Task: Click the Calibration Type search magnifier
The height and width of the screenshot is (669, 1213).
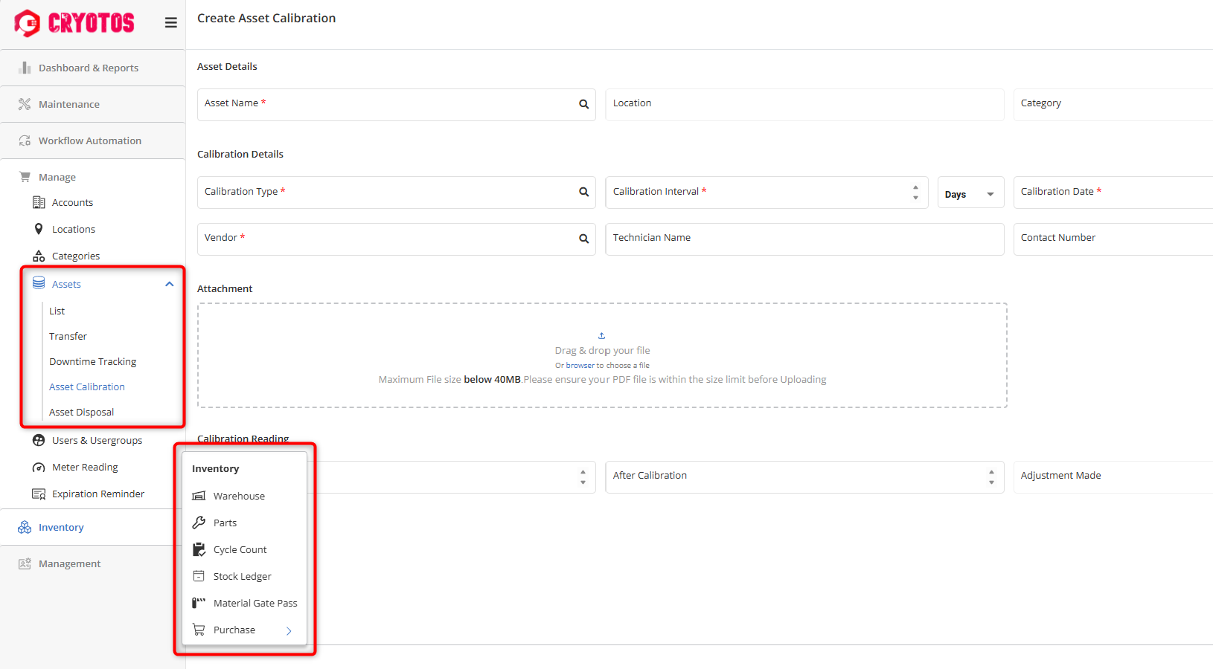Action: (x=583, y=193)
